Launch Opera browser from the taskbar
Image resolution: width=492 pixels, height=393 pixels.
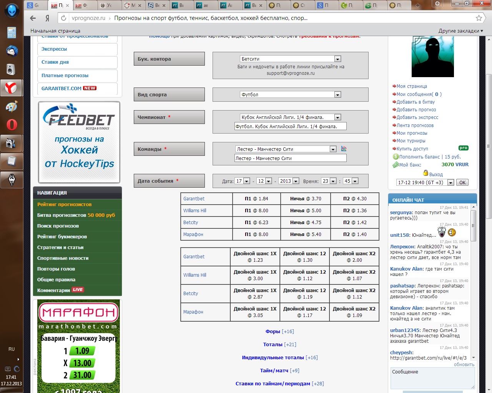coord(12,125)
